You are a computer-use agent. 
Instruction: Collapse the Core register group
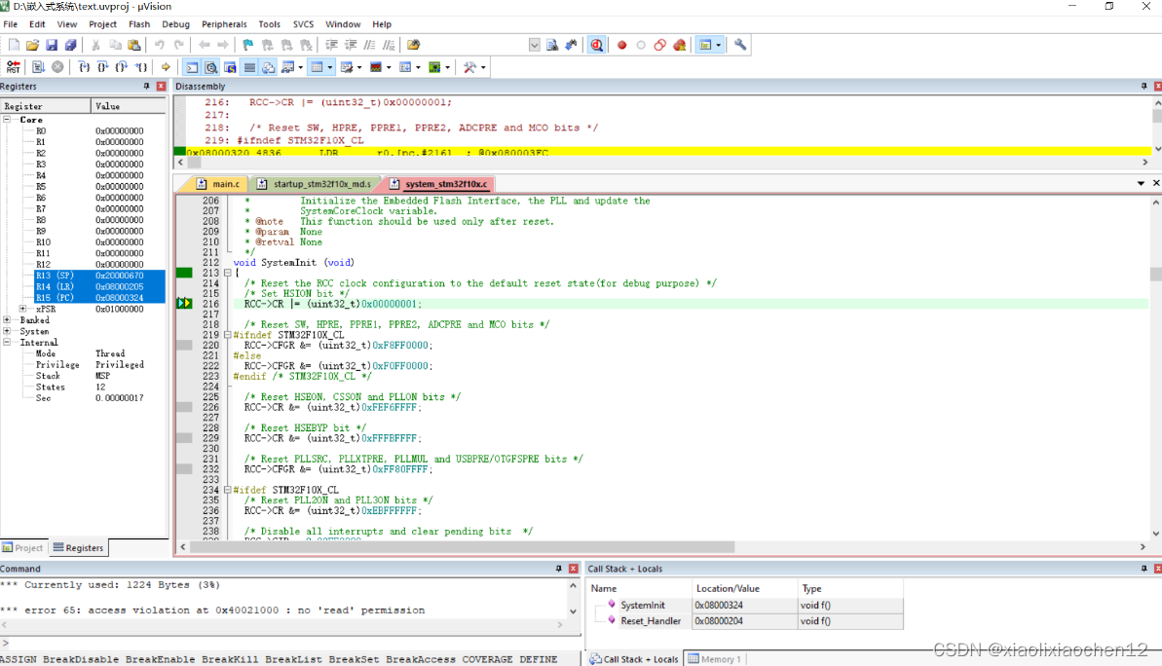pyautogui.click(x=7, y=119)
